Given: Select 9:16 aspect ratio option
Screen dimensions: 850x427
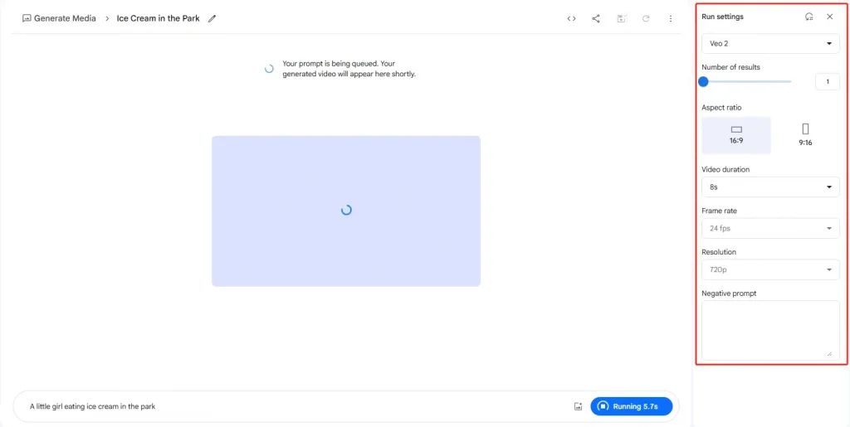Looking at the screenshot, I should (805, 135).
